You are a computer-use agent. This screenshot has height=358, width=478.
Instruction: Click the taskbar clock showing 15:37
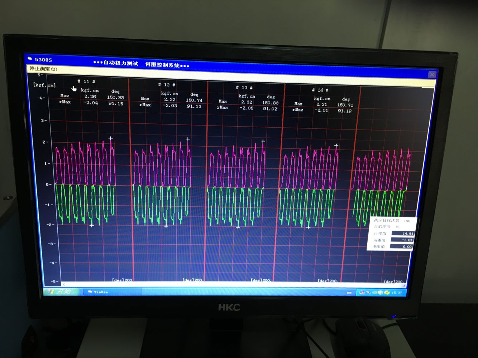pyautogui.click(x=397, y=293)
